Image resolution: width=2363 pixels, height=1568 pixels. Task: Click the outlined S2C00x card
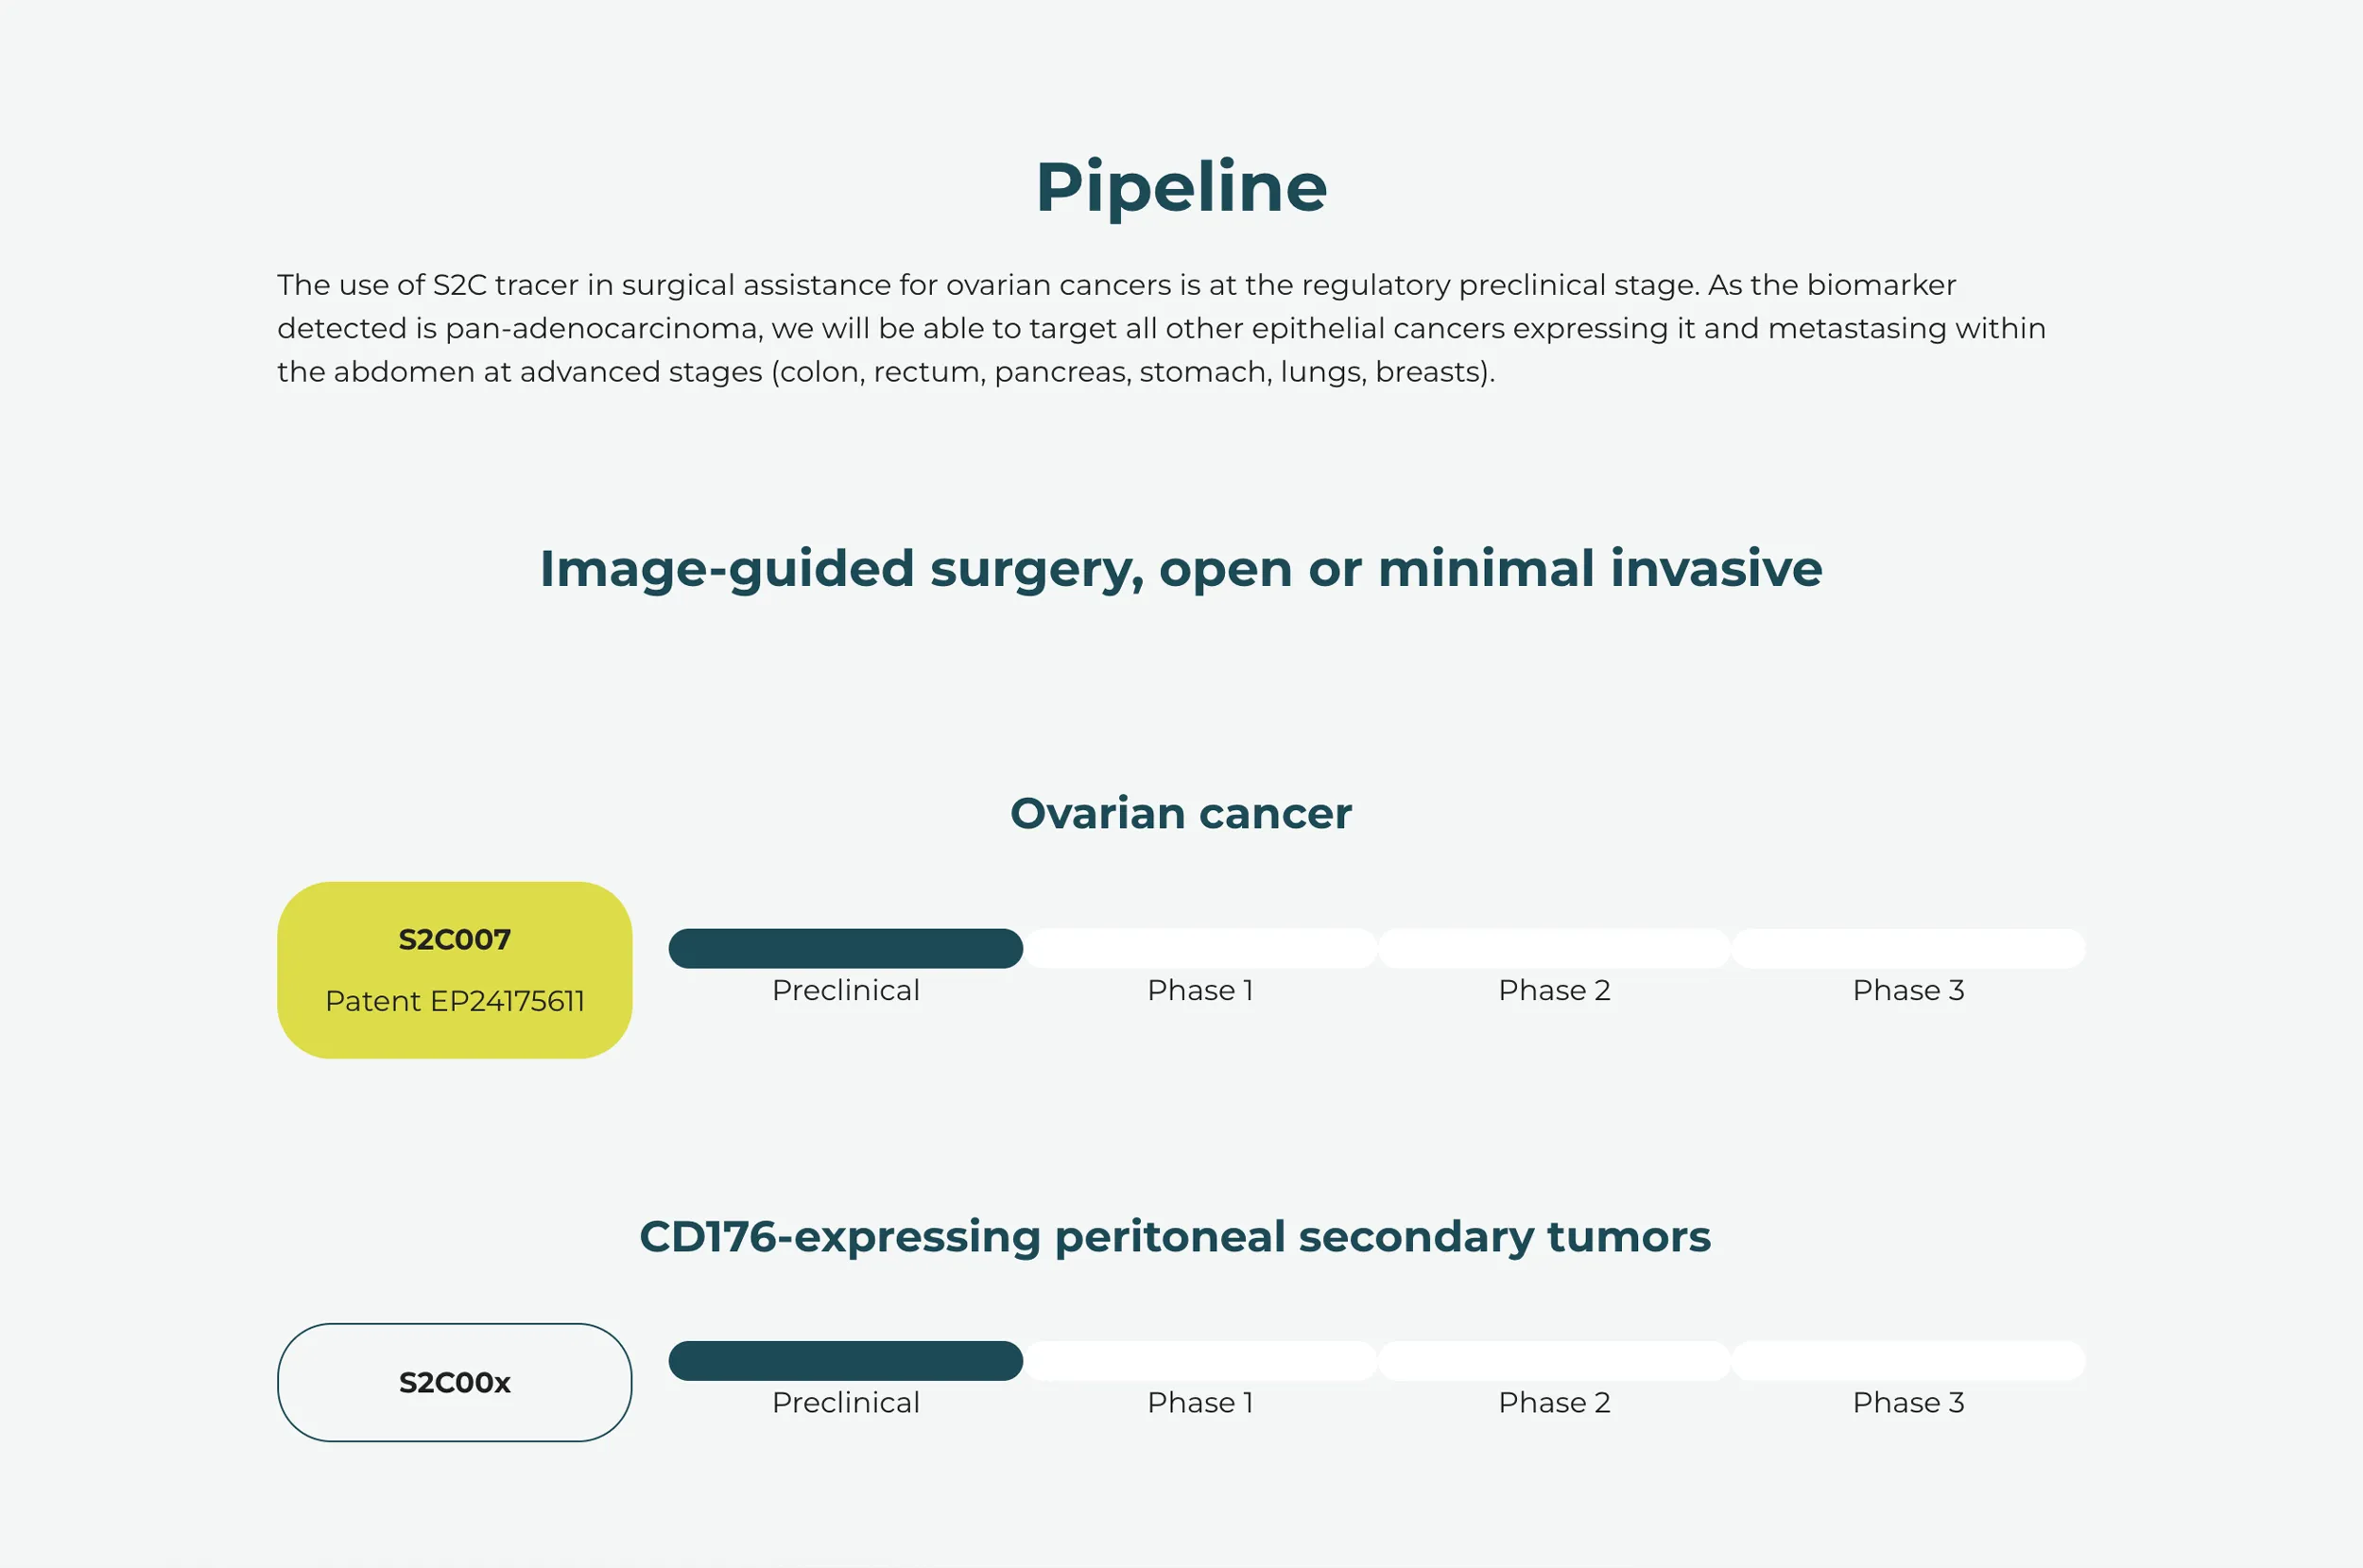[454, 1382]
